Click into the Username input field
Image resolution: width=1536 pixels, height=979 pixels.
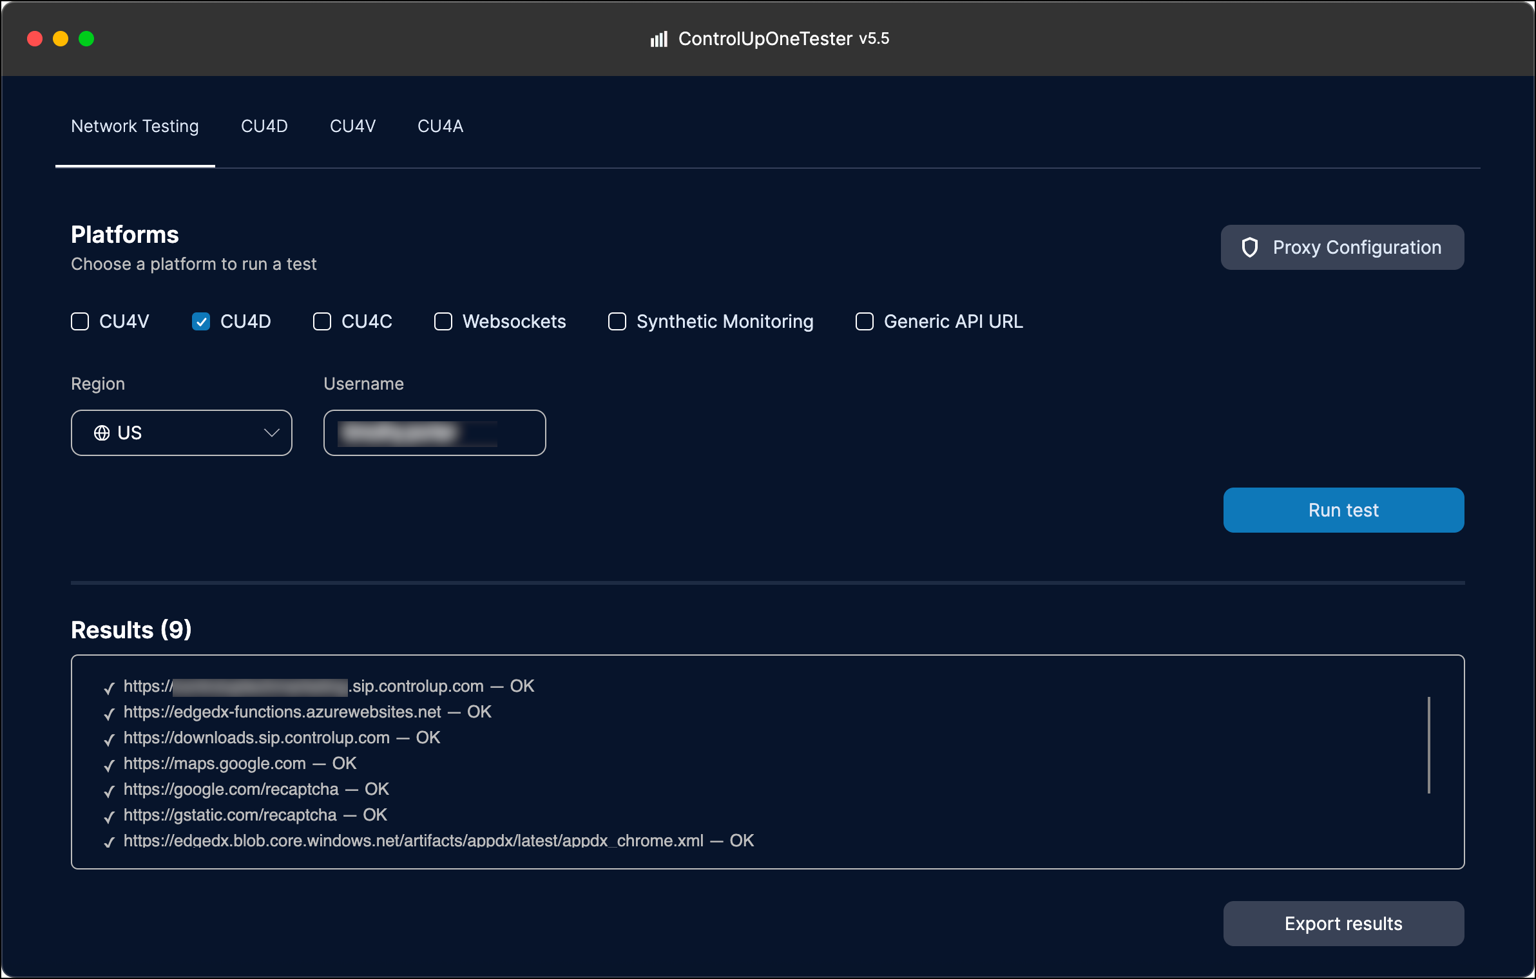pos(435,433)
